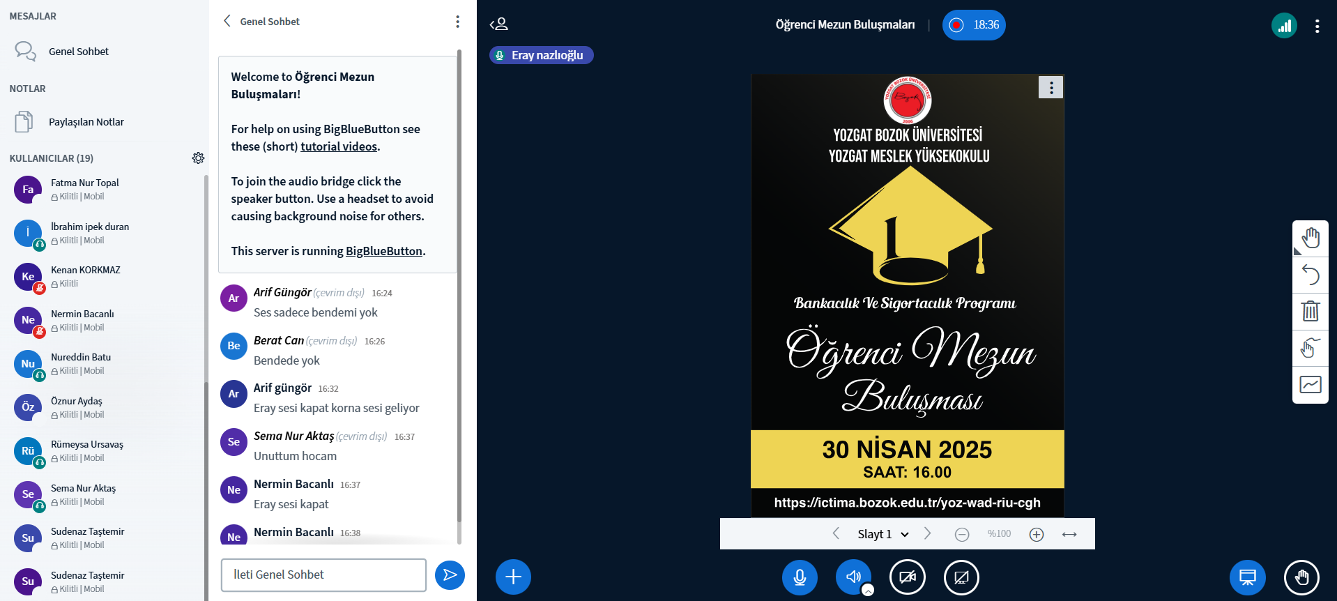Click message 'Bendede yok'
Viewport: 1337px width, 601px height.
(x=286, y=360)
